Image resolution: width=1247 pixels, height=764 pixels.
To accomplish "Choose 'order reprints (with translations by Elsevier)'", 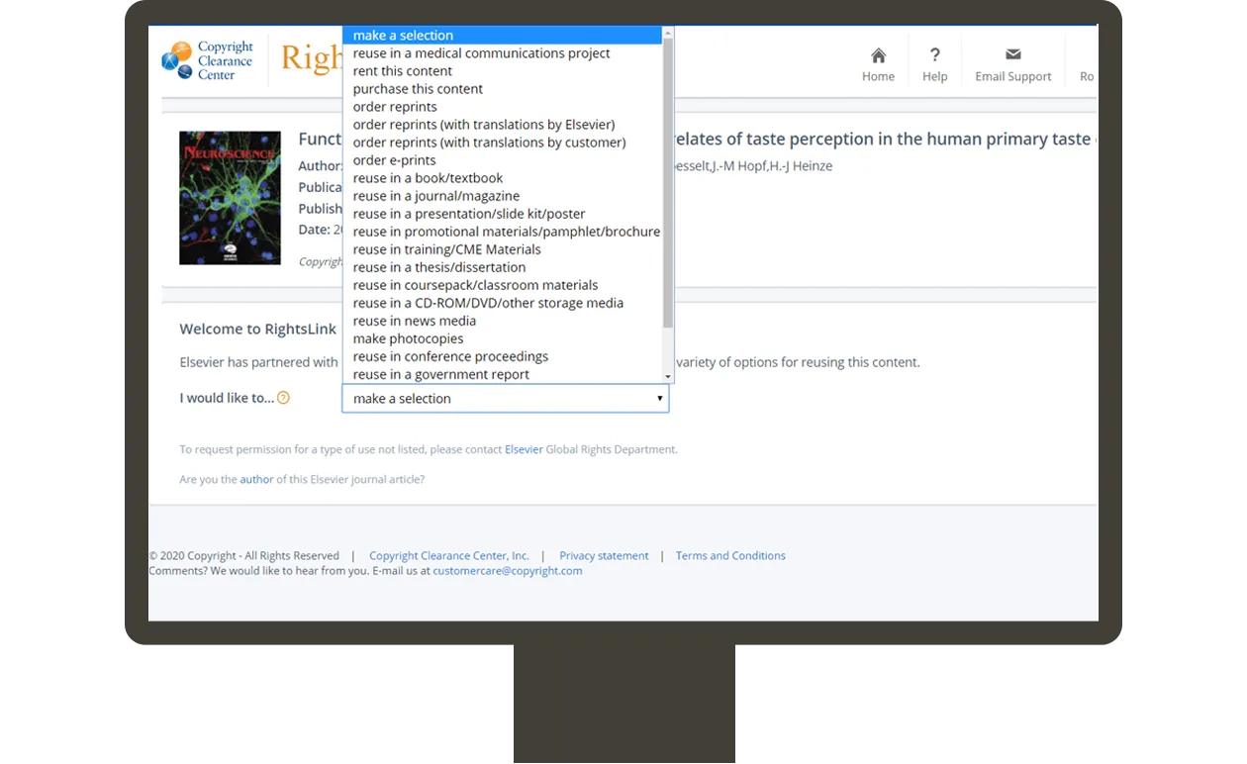I will pos(502,125).
